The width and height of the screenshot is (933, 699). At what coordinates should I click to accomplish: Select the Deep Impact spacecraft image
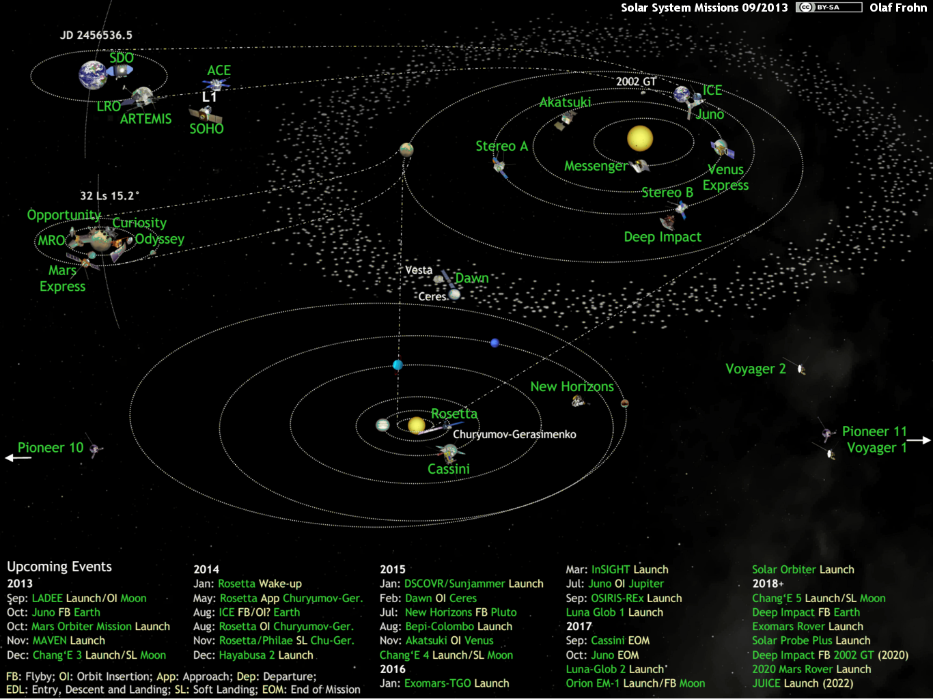coord(667,222)
